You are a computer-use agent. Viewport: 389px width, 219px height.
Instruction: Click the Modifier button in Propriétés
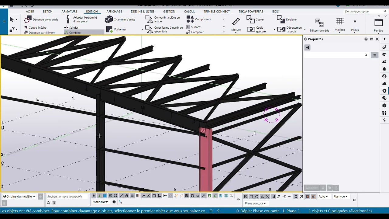point(312,188)
